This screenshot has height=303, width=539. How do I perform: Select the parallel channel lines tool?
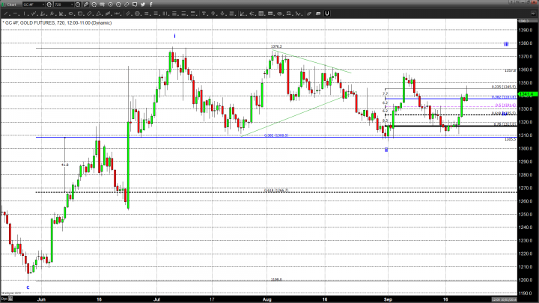[x=128, y=13]
